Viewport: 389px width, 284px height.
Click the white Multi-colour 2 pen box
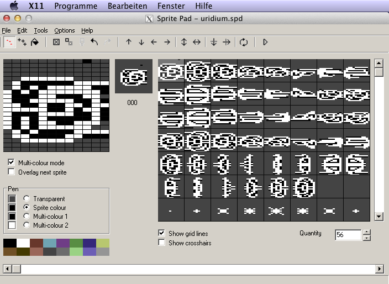[12, 225]
